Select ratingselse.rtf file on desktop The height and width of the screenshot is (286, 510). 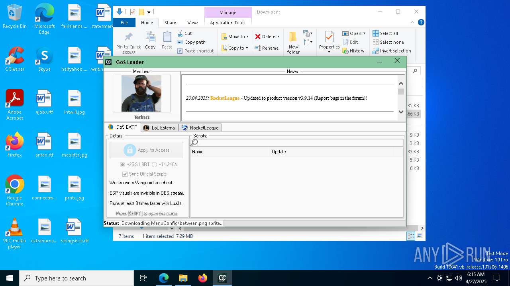coord(75,231)
